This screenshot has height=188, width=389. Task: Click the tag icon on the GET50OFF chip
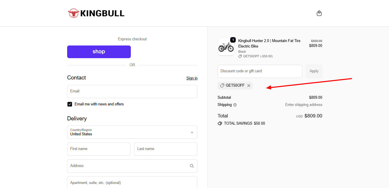(222, 86)
